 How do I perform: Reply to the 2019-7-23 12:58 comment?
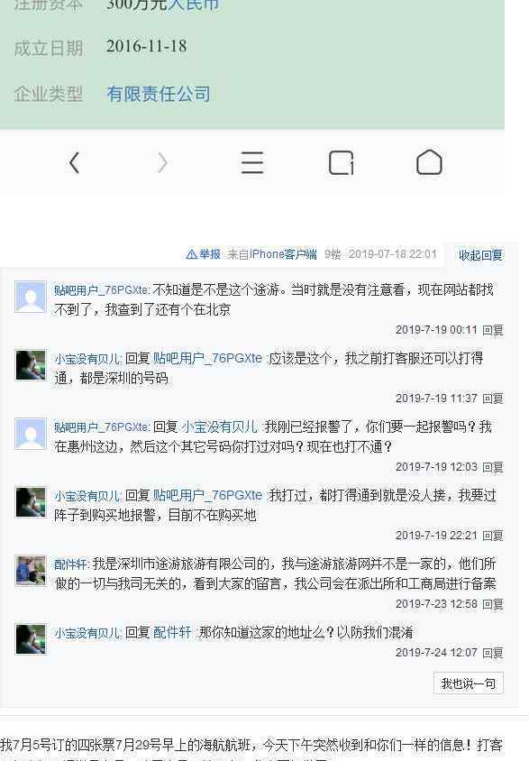(493, 604)
